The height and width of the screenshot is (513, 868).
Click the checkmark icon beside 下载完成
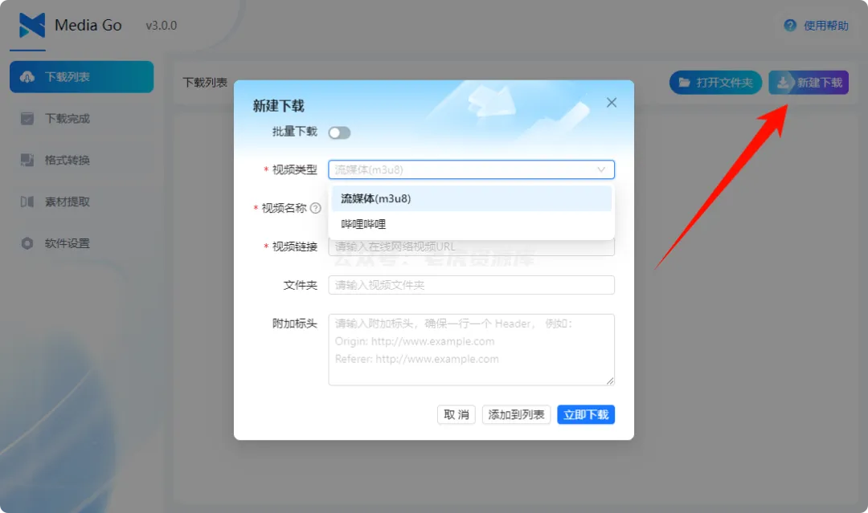(x=27, y=118)
